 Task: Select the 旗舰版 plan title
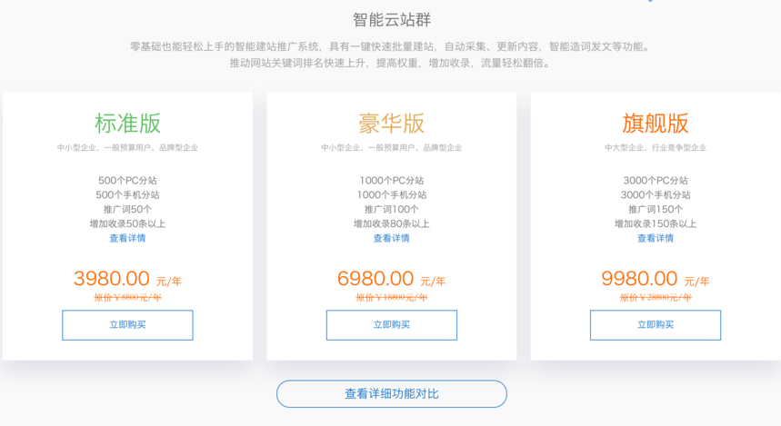[656, 124]
